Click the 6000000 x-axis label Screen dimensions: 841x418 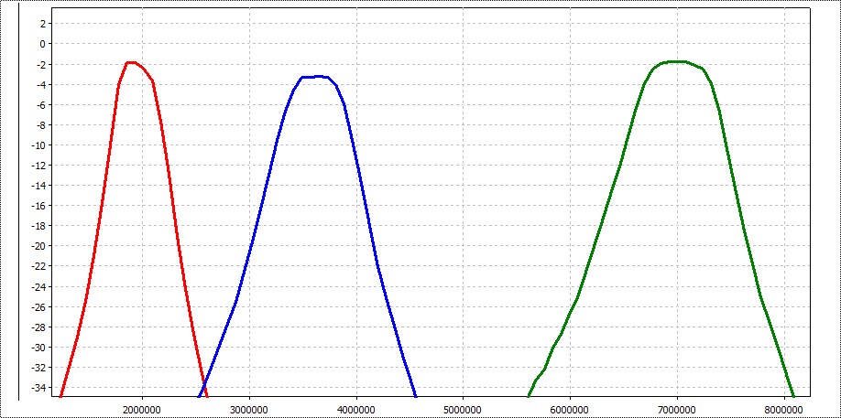point(569,408)
